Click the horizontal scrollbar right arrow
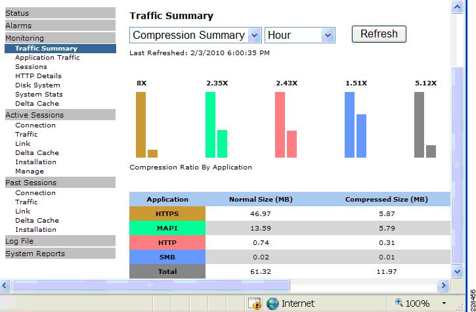Viewport: 476px width, 312px height. (443, 285)
